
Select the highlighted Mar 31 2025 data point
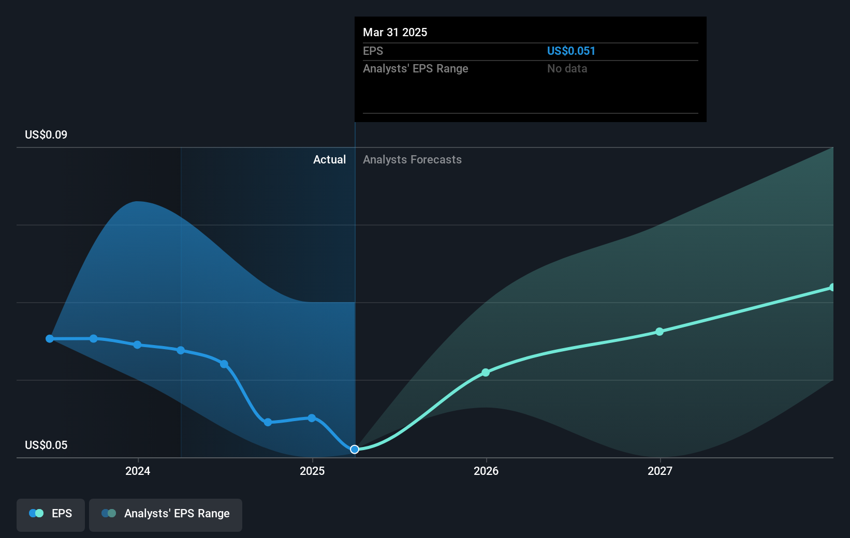pyautogui.click(x=355, y=449)
